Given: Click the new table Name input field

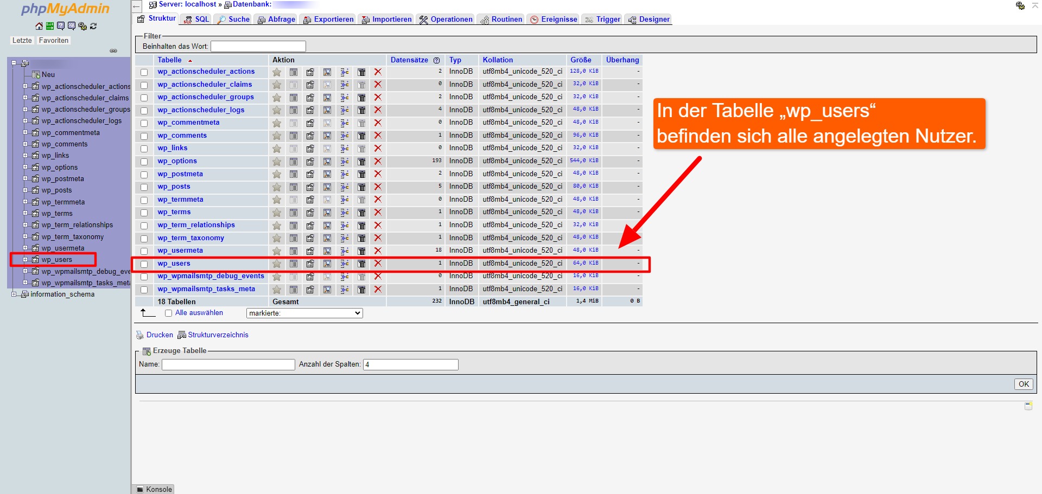Looking at the screenshot, I should click(x=228, y=364).
